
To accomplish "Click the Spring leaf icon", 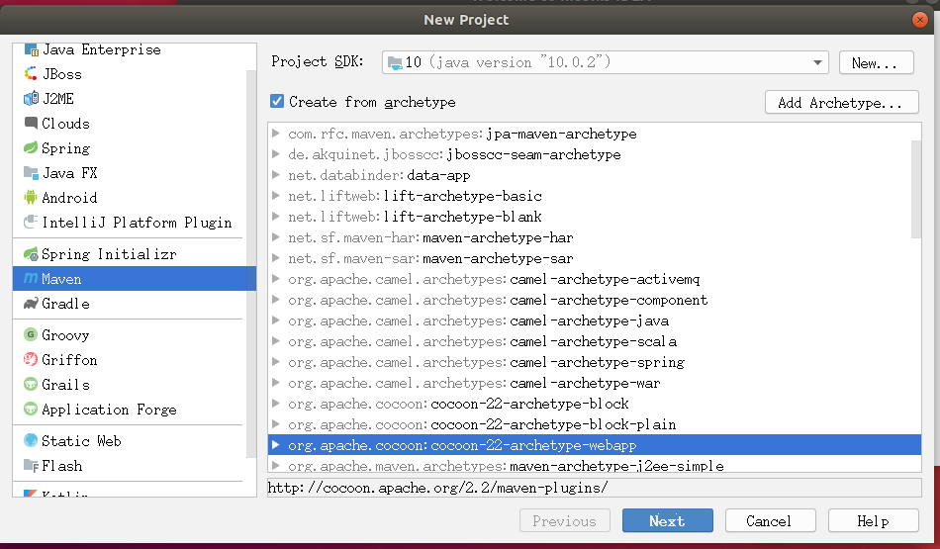I will (31, 148).
